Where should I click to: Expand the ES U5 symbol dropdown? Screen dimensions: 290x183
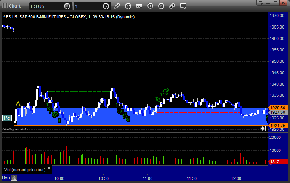59,6
